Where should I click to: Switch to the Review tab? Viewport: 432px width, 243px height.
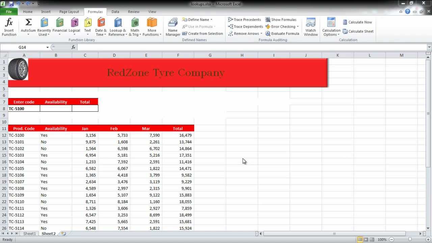134,11
